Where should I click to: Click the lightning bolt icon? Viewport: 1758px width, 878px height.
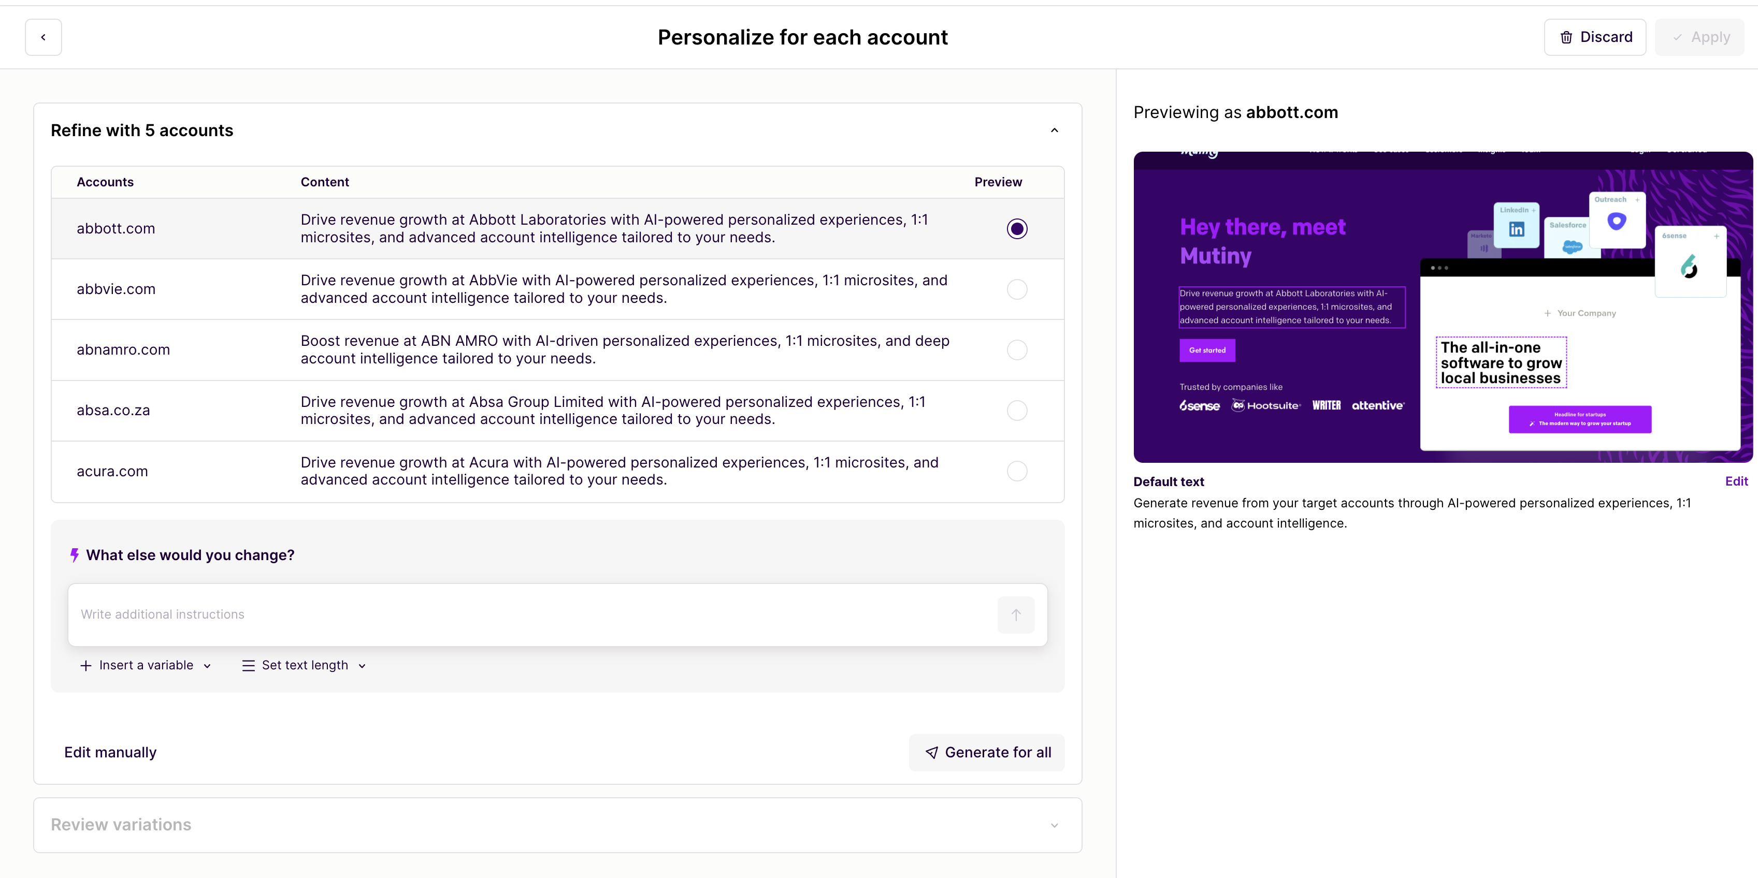[x=75, y=555]
